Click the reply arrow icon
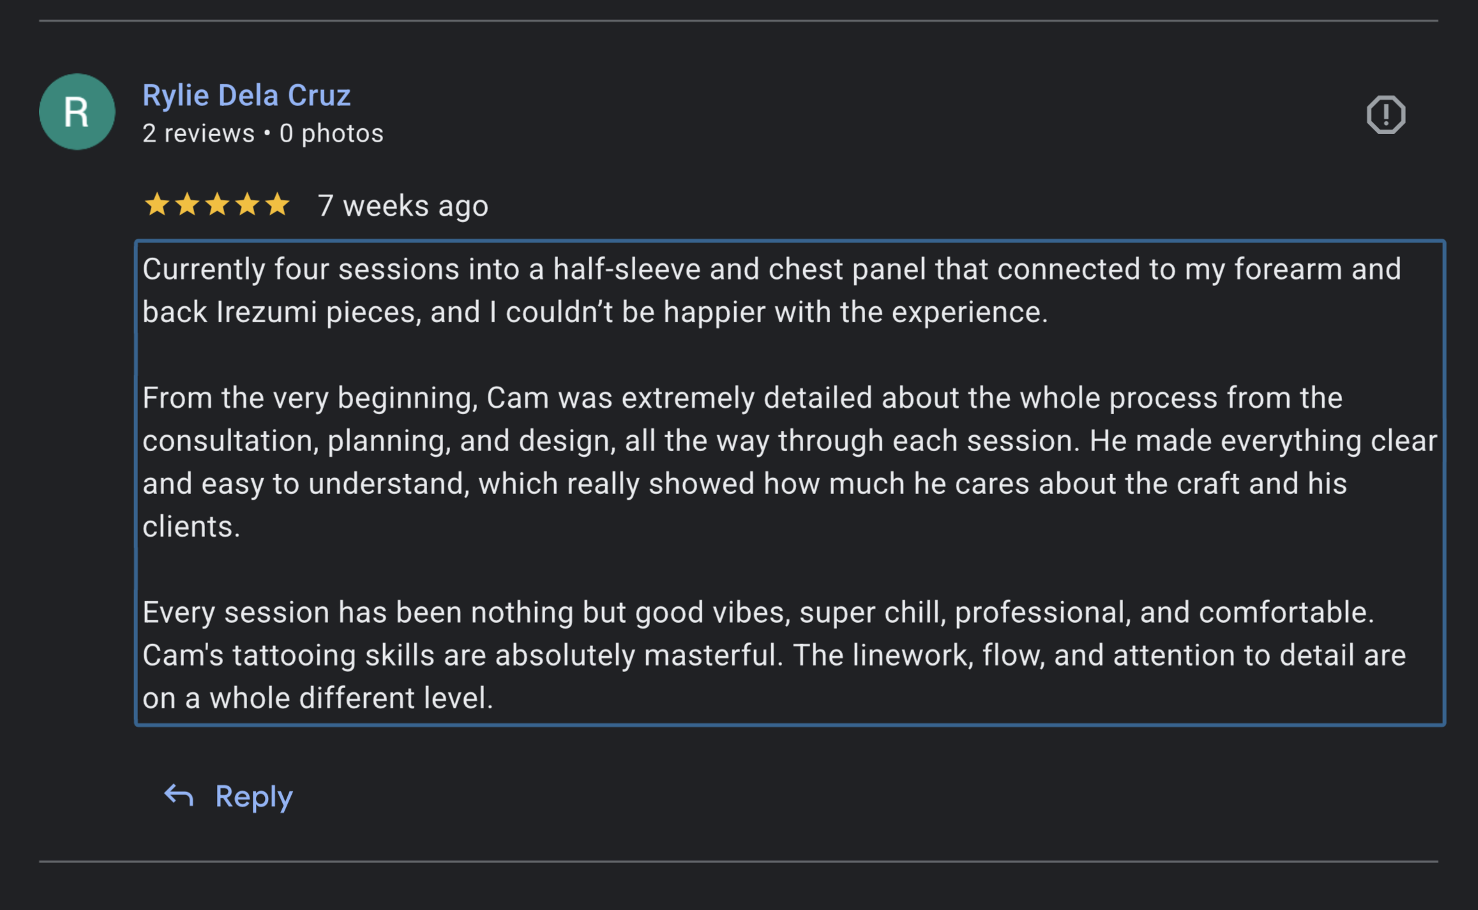Image resolution: width=1478 pixels, height=910 pixels. pos(179,796)
